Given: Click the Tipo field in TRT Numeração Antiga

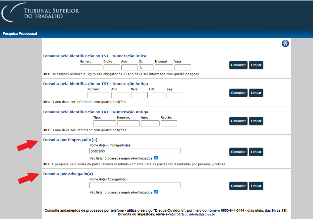Looking at the screenshot, I should click(105, 123).
